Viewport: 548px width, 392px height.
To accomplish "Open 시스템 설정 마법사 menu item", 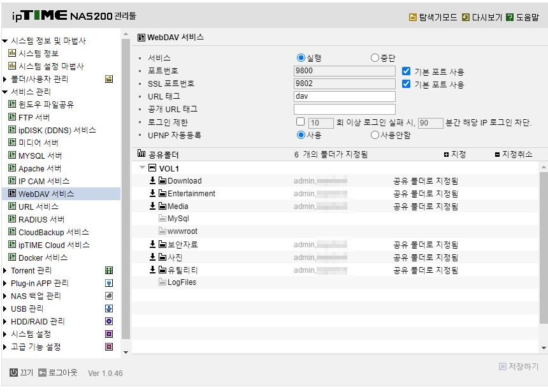I will [x=51, y=66].
